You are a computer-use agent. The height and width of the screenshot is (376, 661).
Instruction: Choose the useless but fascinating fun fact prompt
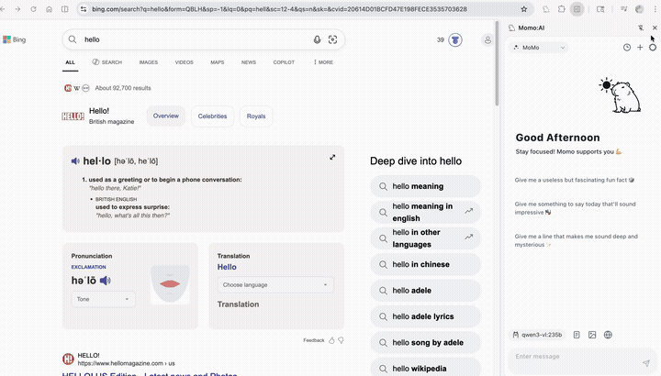pos(575,180)
